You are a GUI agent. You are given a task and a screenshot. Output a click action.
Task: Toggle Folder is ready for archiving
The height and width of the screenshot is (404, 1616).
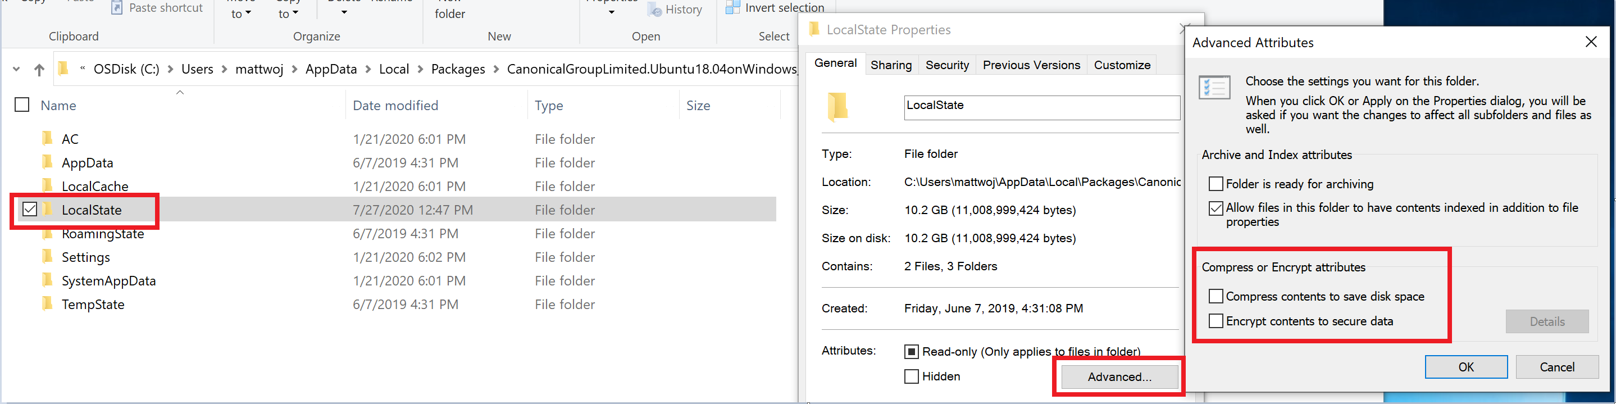[1216, 184]
